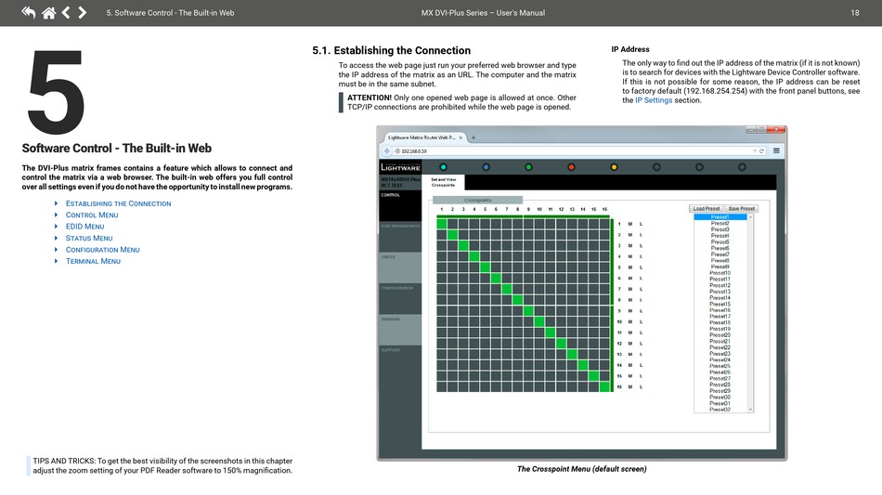Click the cyan status indicator circle
The height and width of the screenshot is (495, 882).
point(443,167)
